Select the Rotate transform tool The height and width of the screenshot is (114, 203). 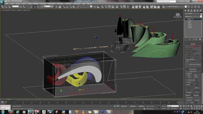(x=38, y=7)
